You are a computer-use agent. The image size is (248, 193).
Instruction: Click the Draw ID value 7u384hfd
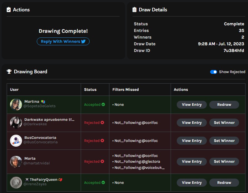234,51
